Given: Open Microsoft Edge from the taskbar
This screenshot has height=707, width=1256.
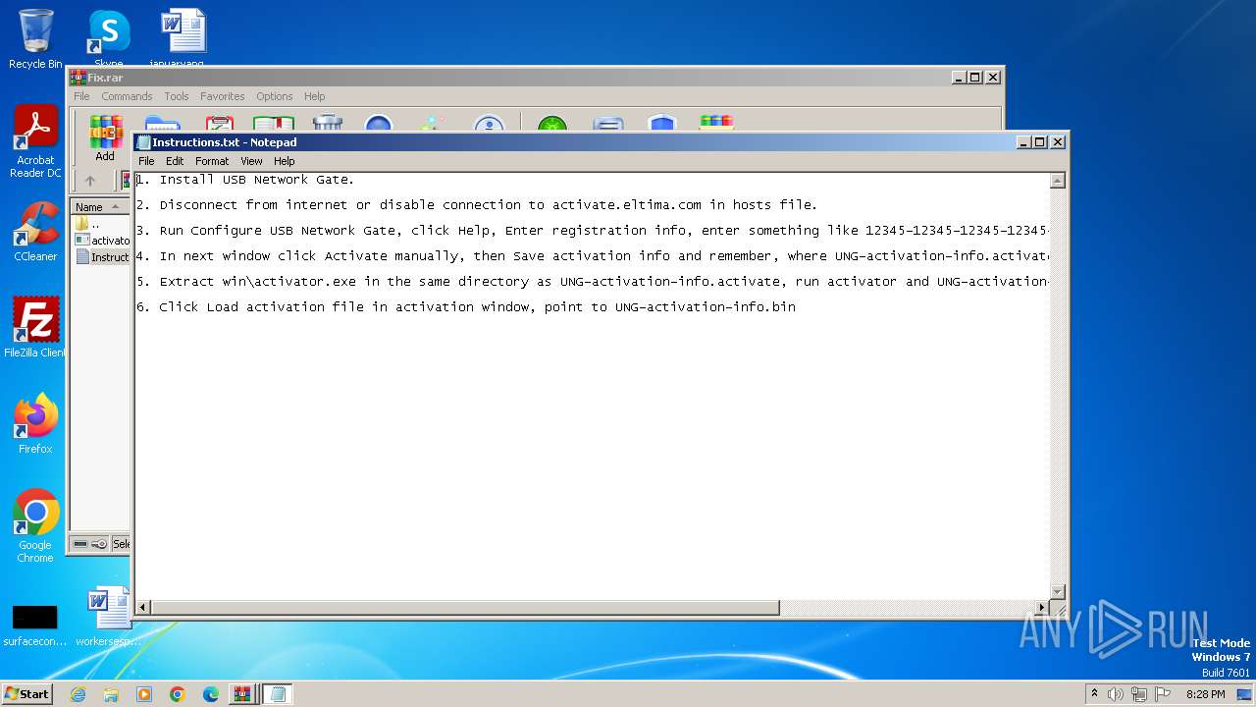Looking at the screenshot, I should [211, 694].
